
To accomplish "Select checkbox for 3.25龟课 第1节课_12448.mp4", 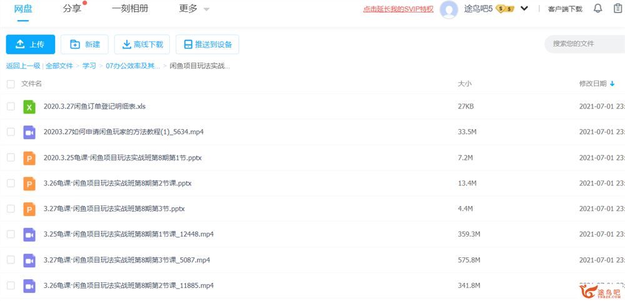I will tap(11, 234).
